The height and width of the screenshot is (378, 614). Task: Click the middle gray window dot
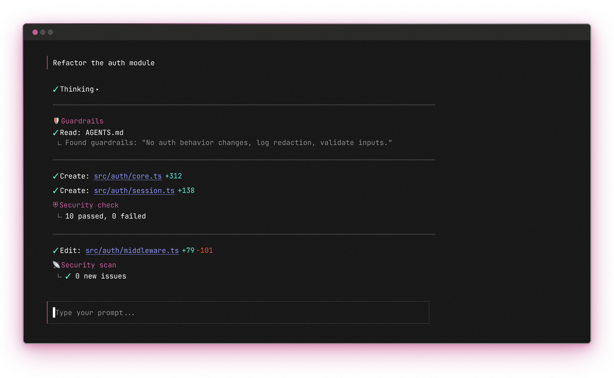pos(43,32)
